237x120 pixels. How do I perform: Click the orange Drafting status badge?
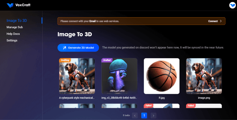pos(65,60)
